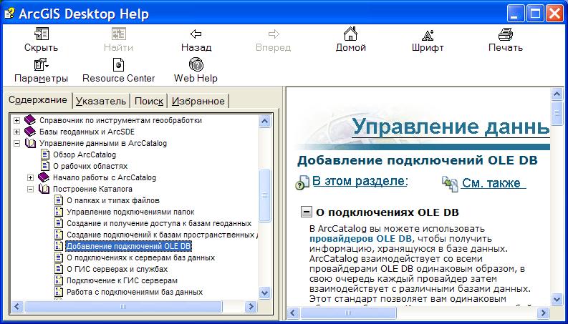Click the book icon for Базы геоданных и ArcSDE

(30, 132)
